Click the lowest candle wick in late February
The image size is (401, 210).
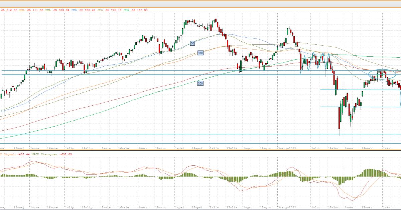339,133
